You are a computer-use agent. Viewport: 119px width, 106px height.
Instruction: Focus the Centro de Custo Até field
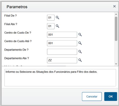62,43
